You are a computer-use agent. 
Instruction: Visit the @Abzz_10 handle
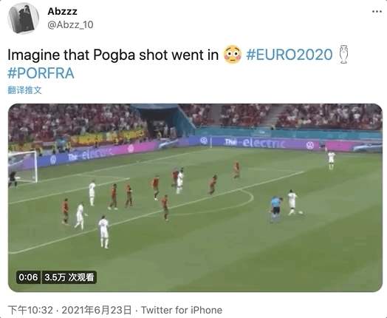(x=70, y=24)
